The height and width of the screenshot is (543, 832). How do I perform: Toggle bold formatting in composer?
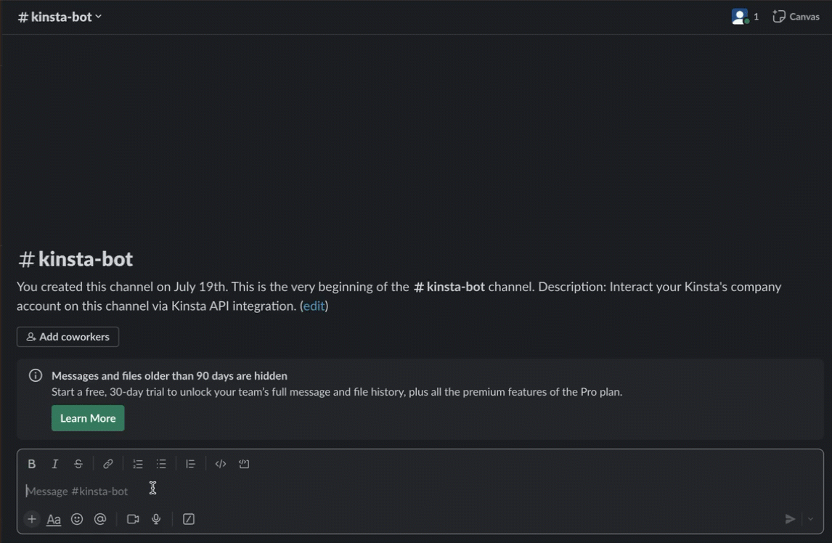[31, 464]
